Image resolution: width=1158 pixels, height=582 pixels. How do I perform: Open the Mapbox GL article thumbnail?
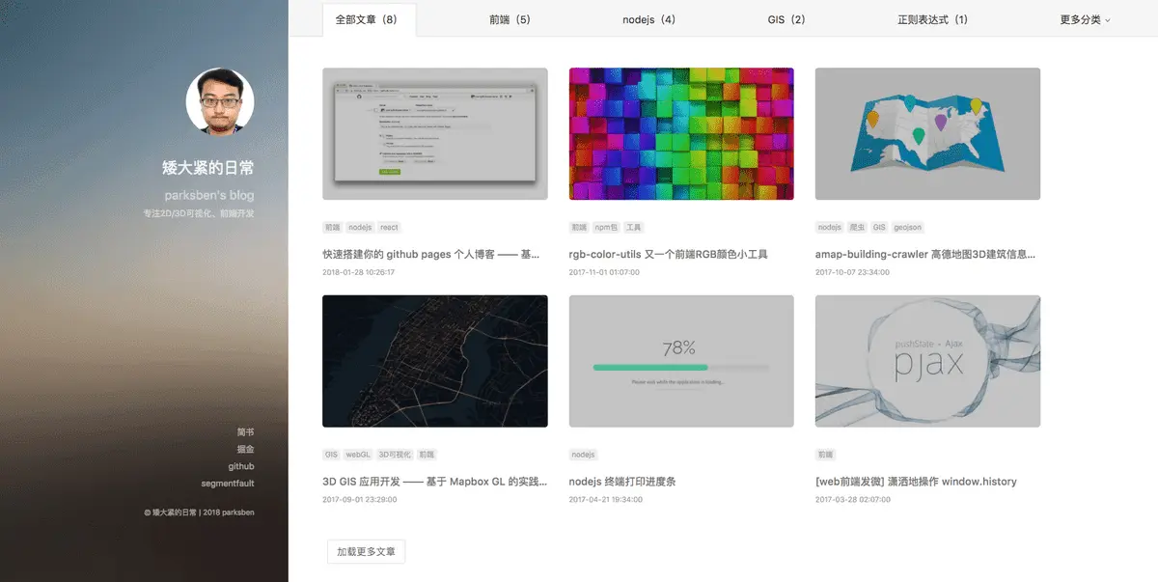pyautogui.click(x=434, y=360)
